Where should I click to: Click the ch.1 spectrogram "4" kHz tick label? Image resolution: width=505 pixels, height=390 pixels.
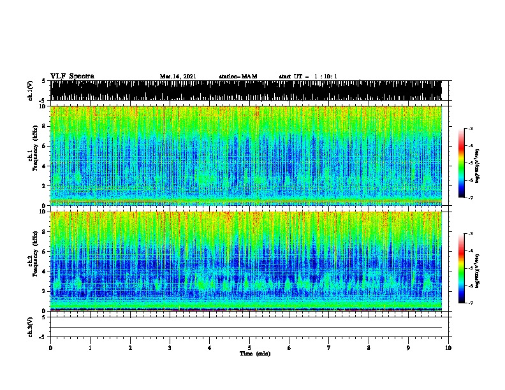[44, 166]
